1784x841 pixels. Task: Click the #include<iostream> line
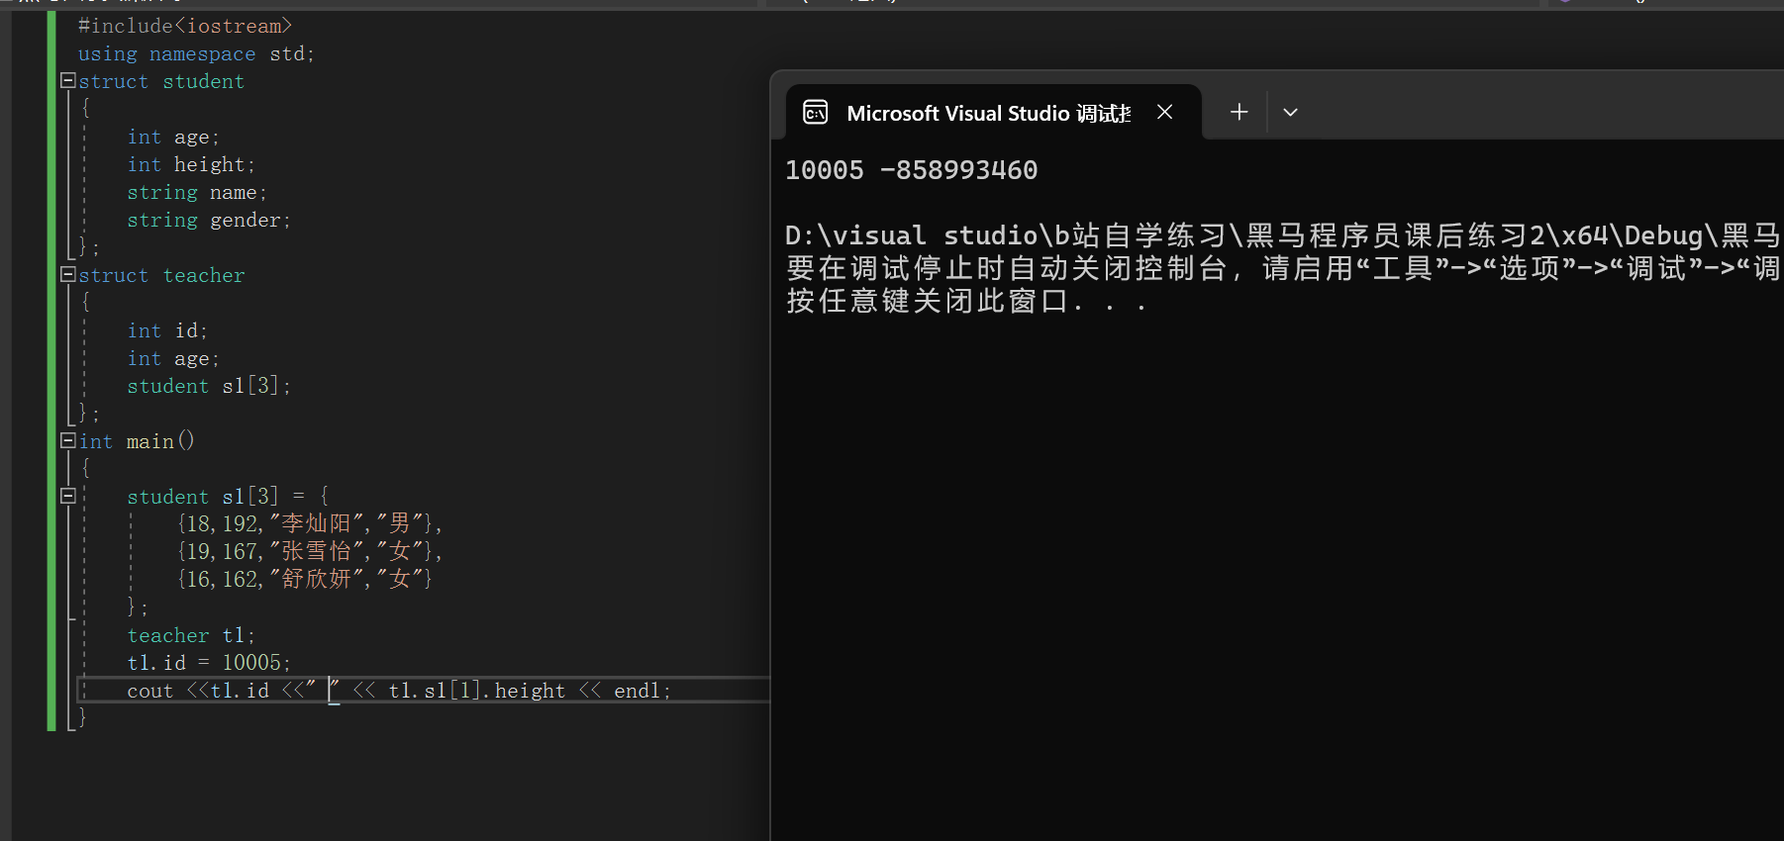[185, 26]
